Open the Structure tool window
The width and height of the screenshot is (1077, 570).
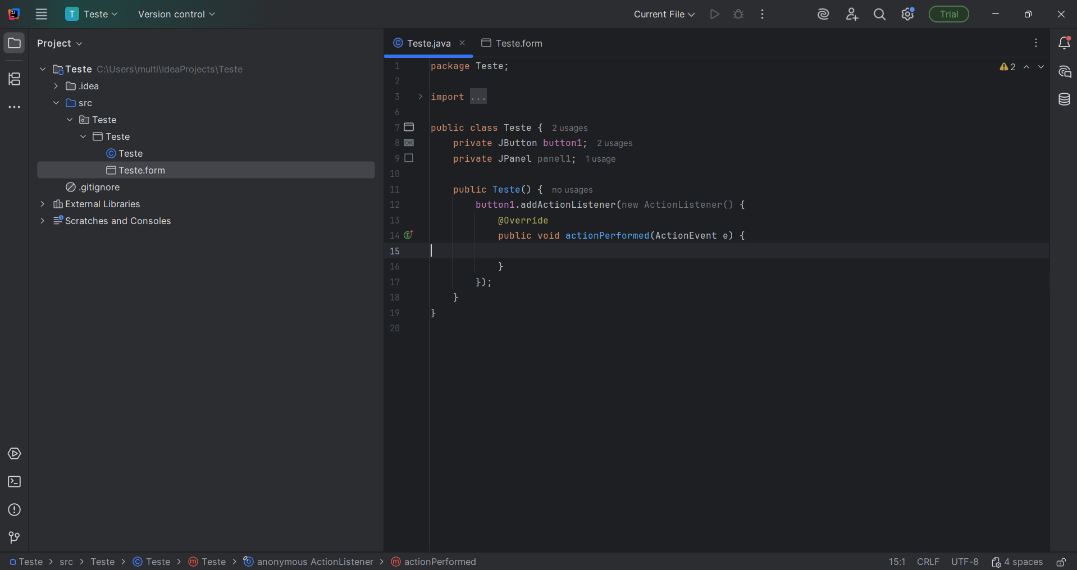coord(15,79)
